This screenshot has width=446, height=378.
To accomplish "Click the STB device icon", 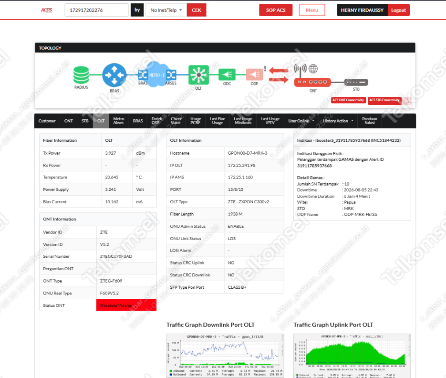I will pos(356,82).
